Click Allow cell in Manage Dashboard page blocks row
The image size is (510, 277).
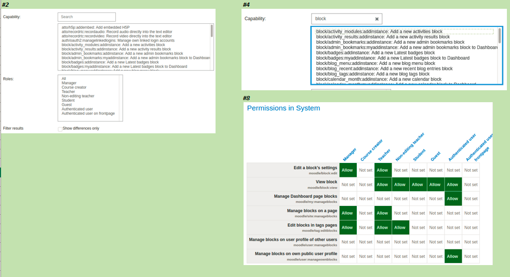[453, 199]
